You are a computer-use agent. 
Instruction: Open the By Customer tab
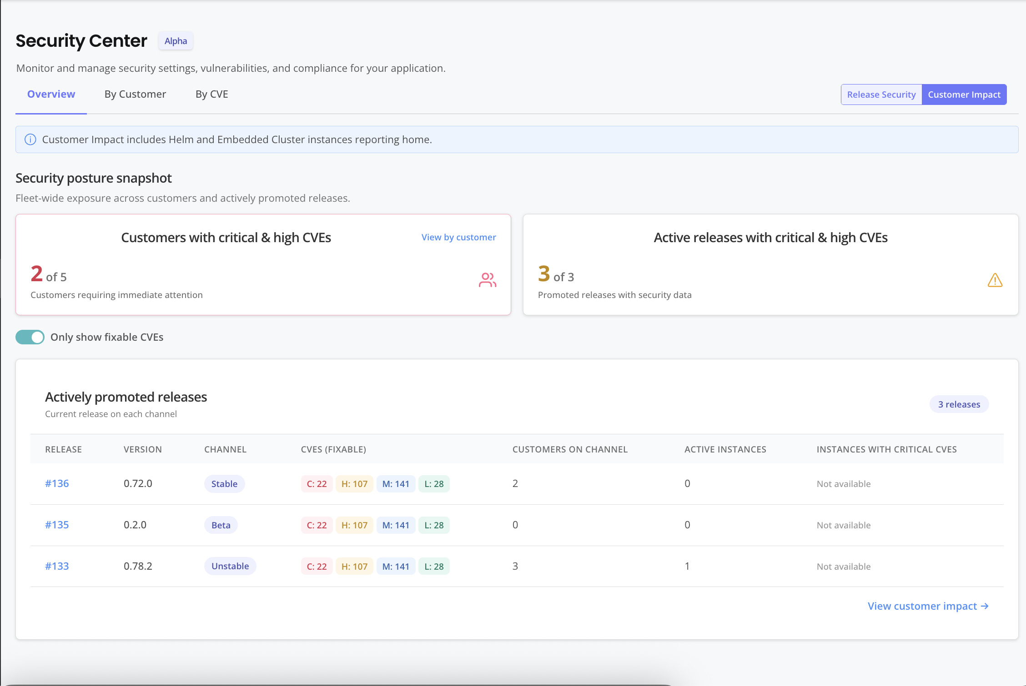point(135,94)
